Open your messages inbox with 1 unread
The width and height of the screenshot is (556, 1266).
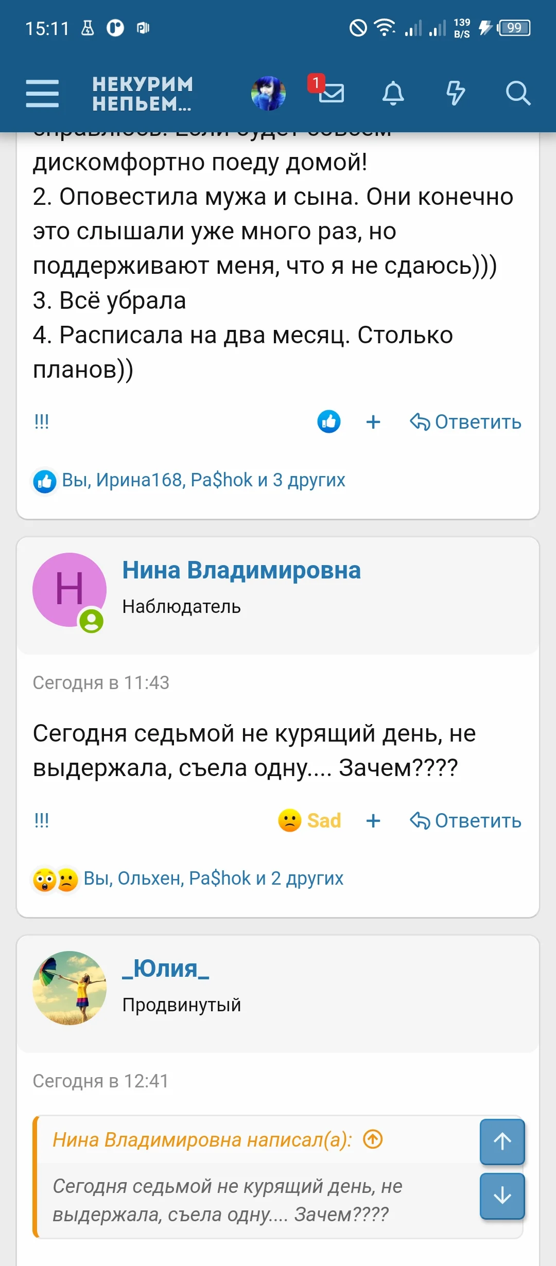[x=332, y=94]
